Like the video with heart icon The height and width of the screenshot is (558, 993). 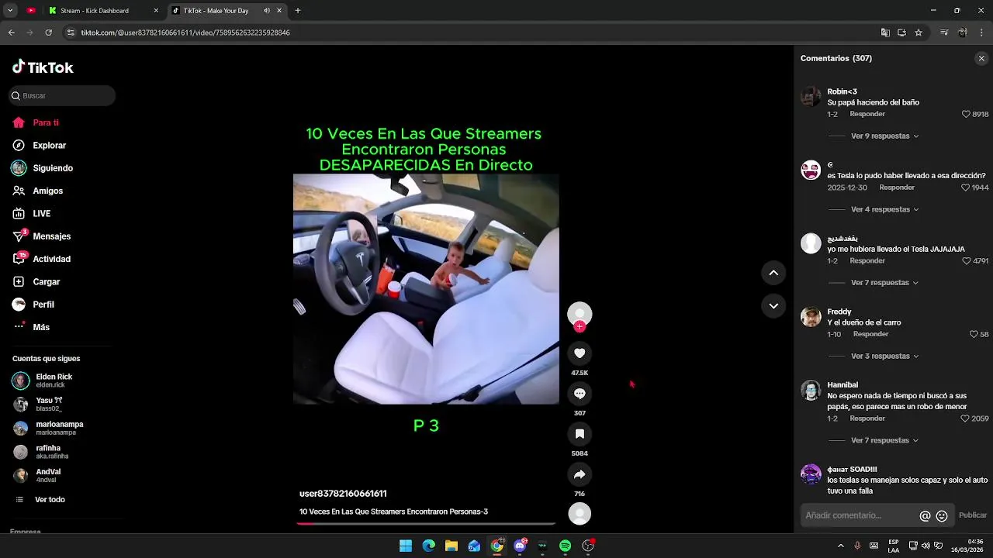coord(580,353)
